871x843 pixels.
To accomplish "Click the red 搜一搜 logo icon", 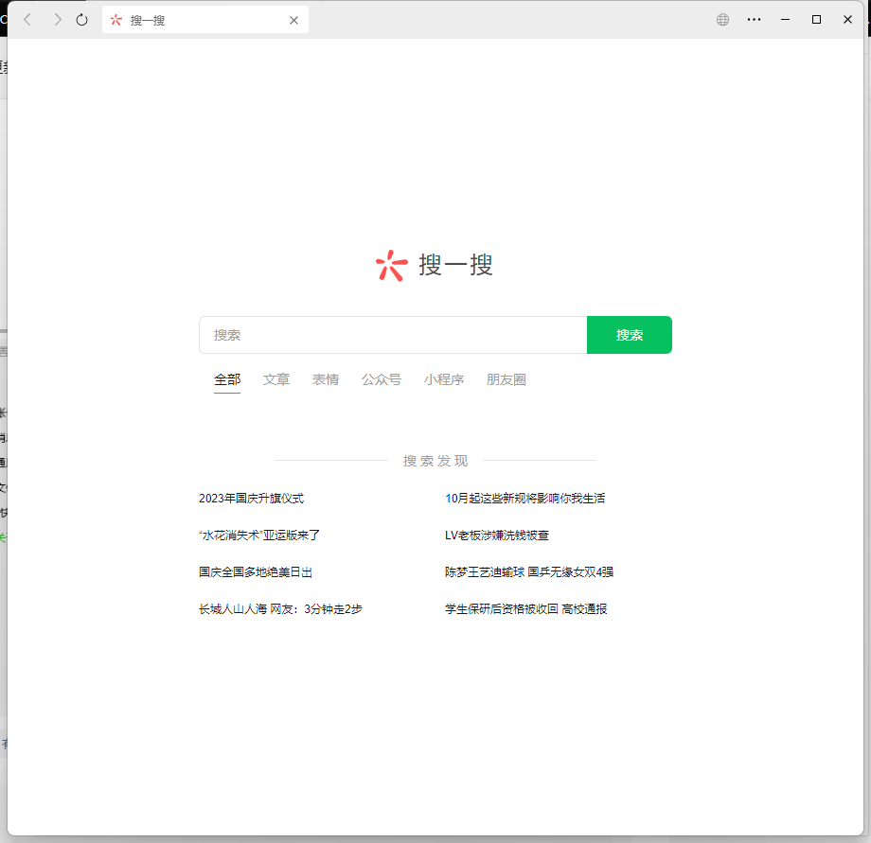I will coord(392,265).
